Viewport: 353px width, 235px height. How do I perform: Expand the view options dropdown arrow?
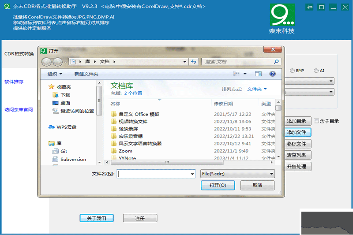245,74
